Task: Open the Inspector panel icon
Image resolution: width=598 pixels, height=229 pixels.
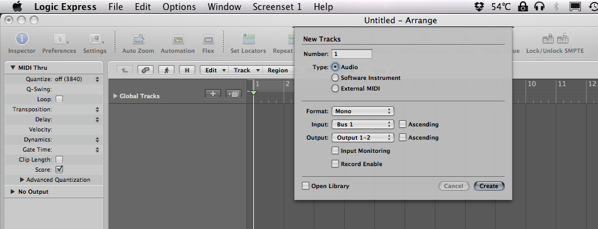Action: point(21,39)
